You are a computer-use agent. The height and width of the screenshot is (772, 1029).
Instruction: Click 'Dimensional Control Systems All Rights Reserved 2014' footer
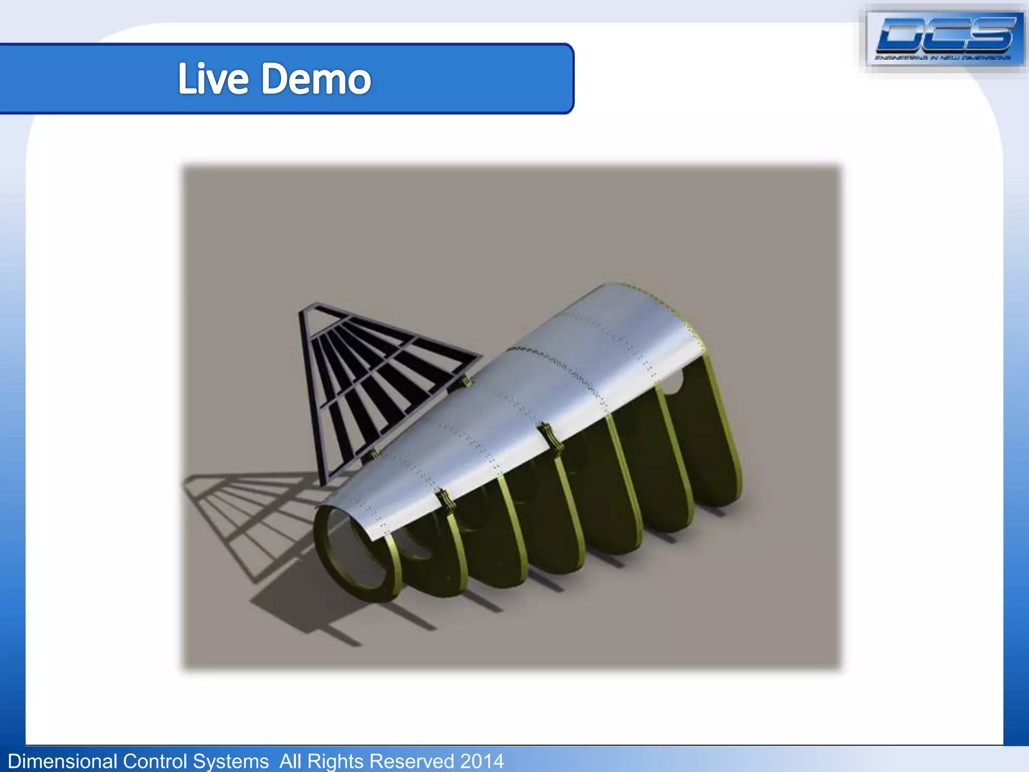(256, 761)
